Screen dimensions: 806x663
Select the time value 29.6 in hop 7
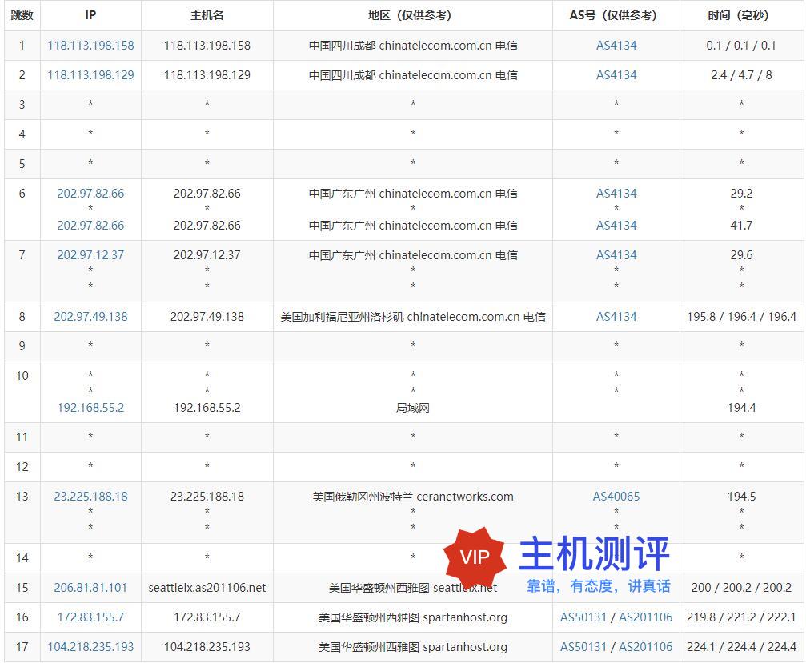pos(741,255)
